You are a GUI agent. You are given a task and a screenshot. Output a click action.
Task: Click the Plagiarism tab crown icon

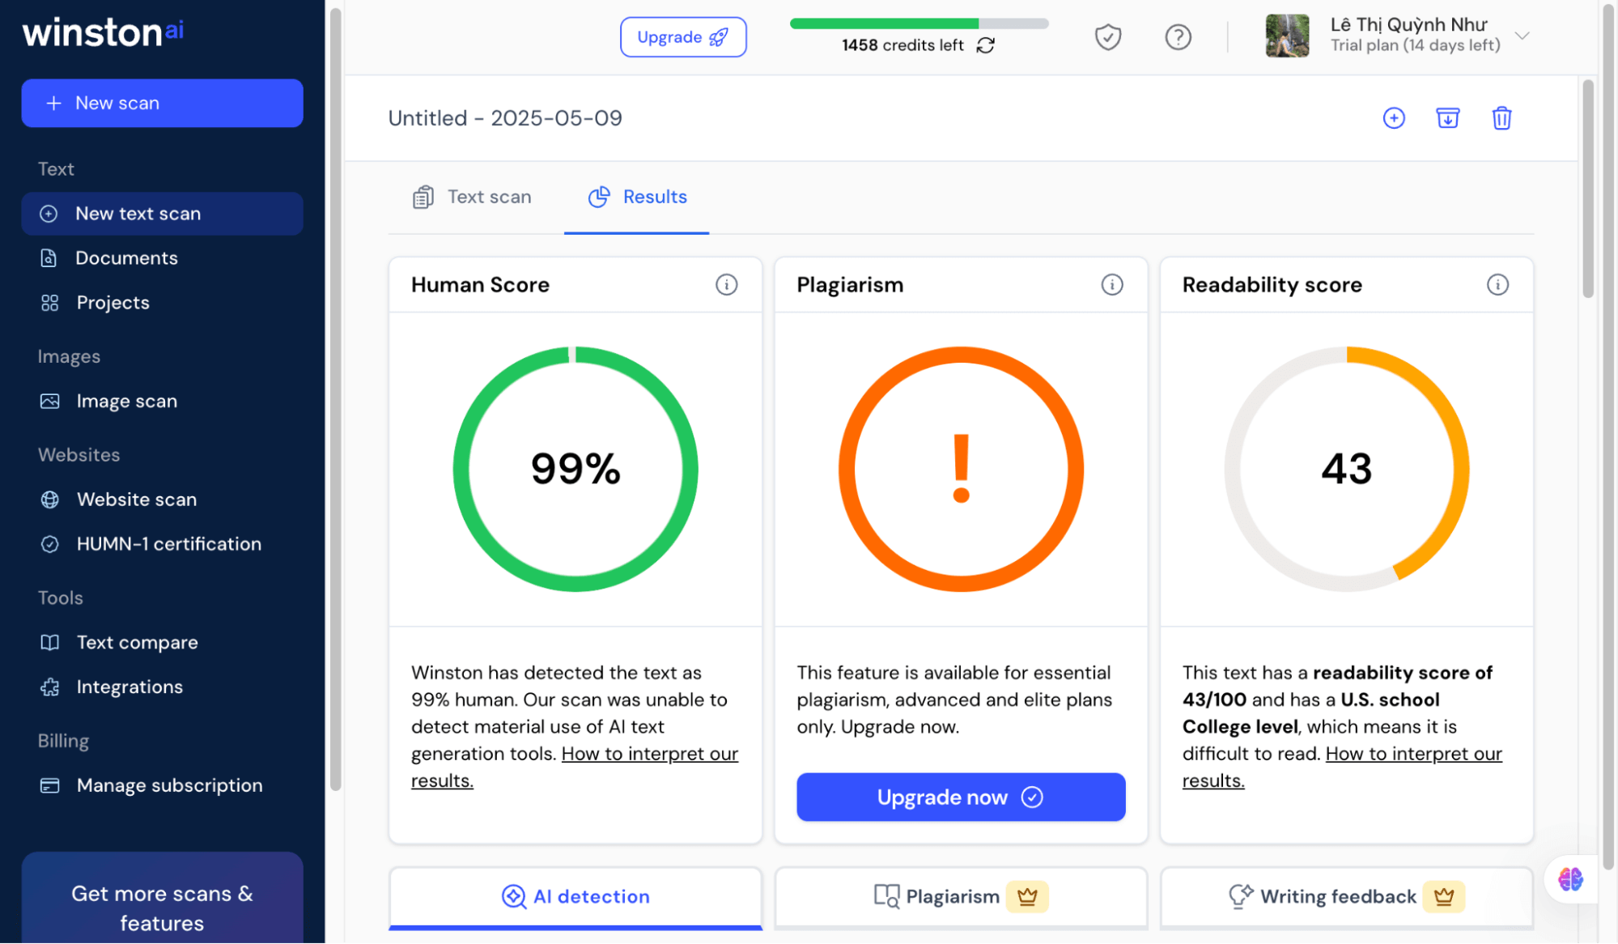click(x=1027, y=897)
